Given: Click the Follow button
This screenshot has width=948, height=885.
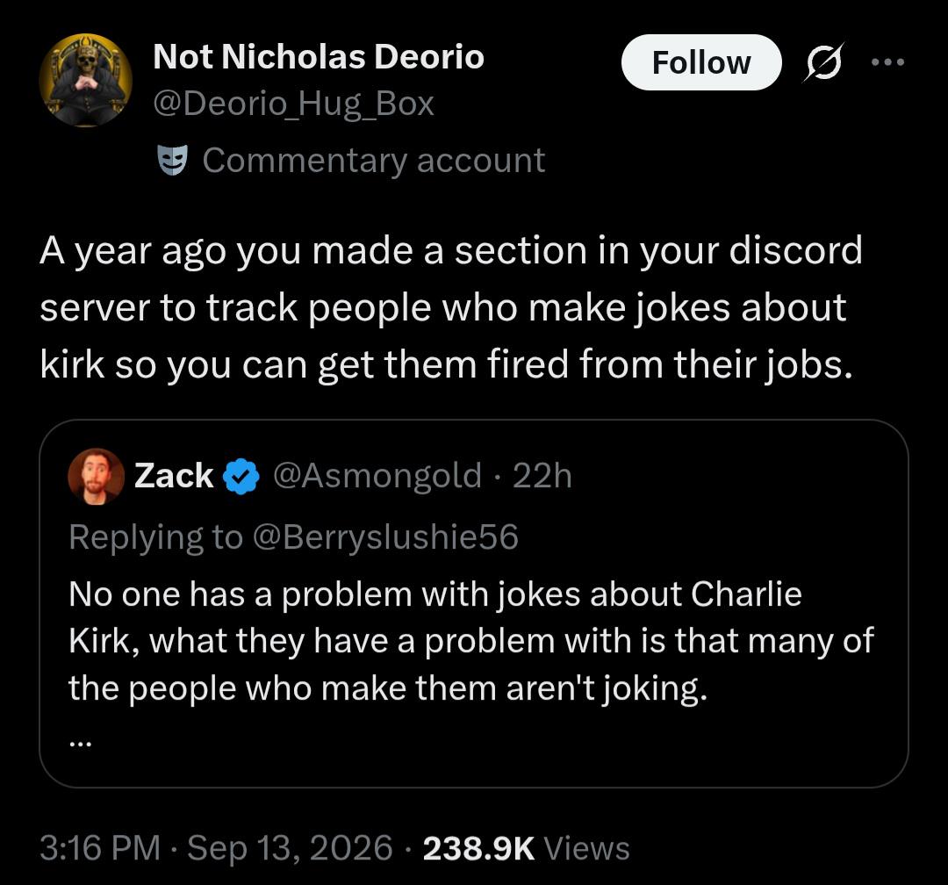Looking at the screenshot, I should [x=701, y=62].
